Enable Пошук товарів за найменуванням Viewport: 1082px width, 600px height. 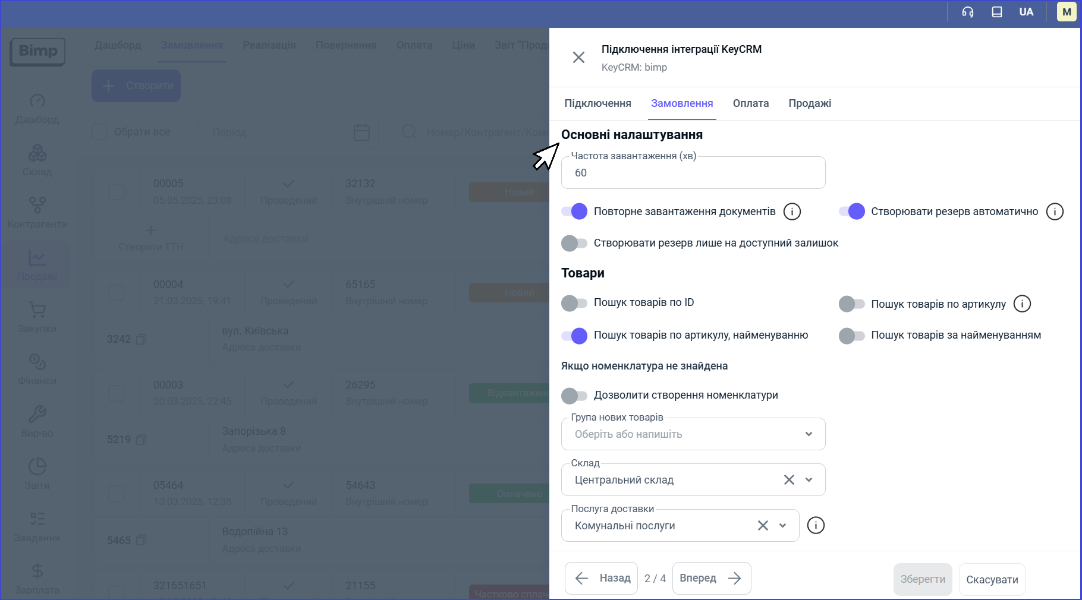[852, 336]
